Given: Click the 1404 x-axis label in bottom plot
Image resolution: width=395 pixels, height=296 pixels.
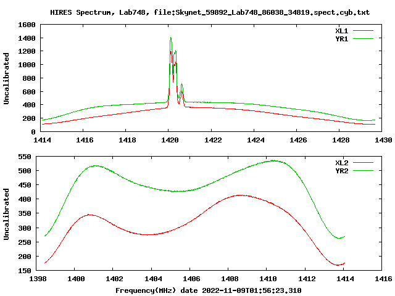Looking at the screenshot, I should (x=153, y=279).
